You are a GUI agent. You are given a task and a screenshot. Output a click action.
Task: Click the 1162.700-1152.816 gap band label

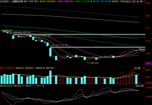59,45
